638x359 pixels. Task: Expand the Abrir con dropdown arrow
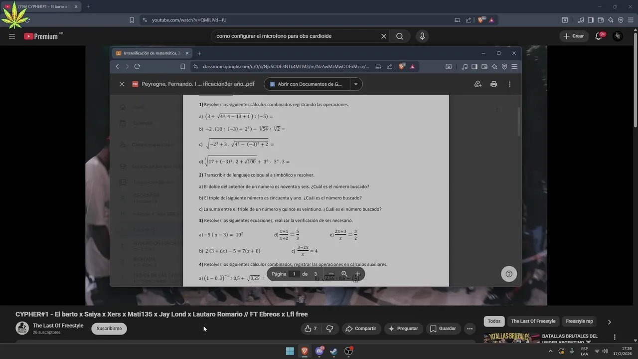pyautogui.click(x=356, y=84)
